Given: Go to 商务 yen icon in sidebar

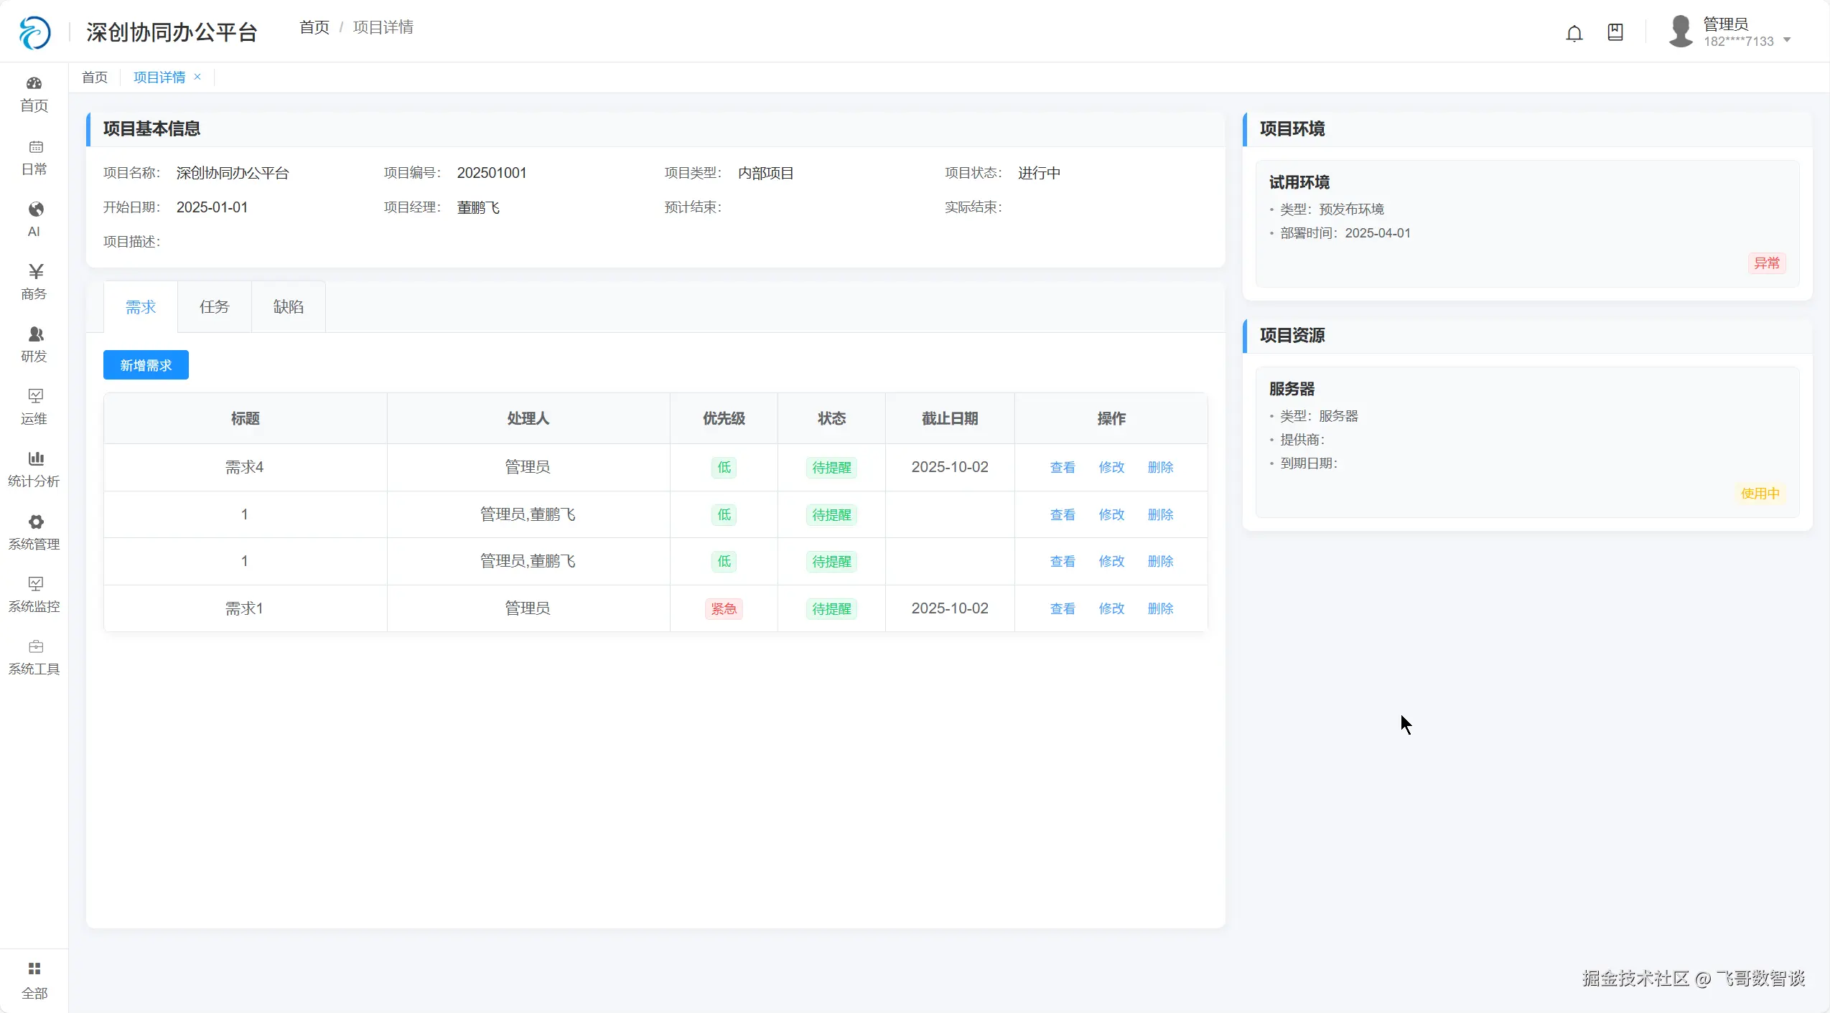Looking at the screenshot, I should tap(35, 272).
